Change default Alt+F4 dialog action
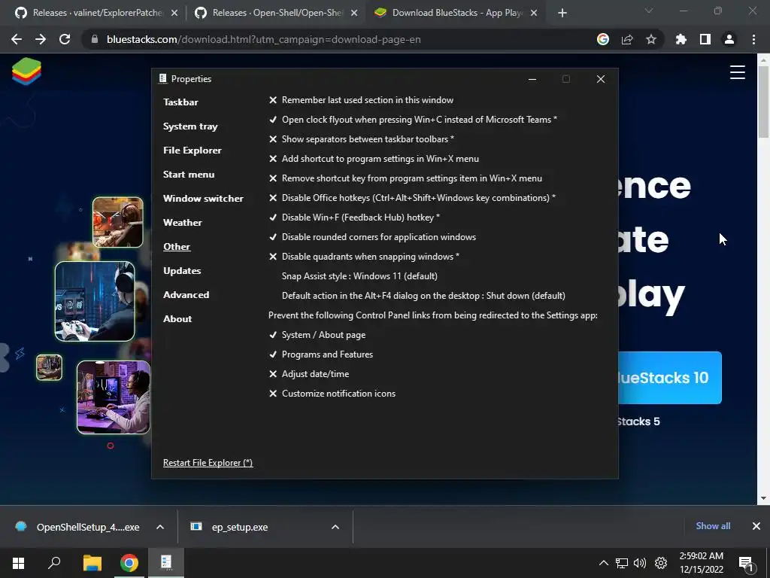The height and width of the screenshot is (578, 770). point(423,295)
